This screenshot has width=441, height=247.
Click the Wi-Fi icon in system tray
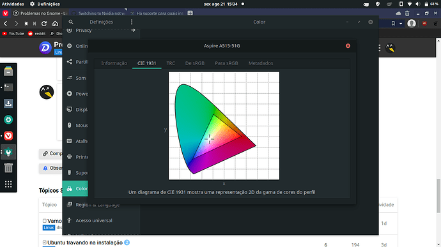tap(410, 4)
